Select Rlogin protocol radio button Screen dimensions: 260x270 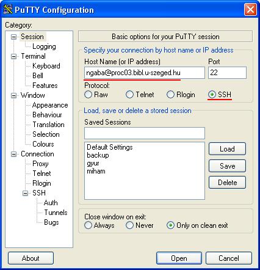170,95
